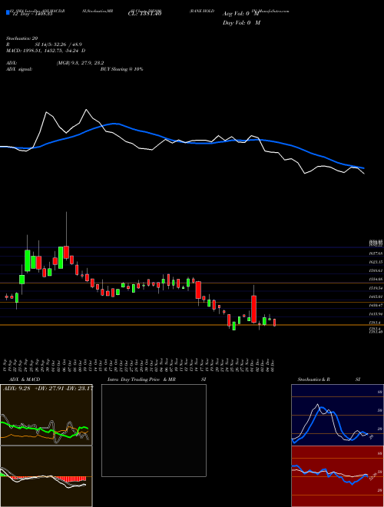
Task: Click the long-wick red candle in early October
Action: (66, 252)
